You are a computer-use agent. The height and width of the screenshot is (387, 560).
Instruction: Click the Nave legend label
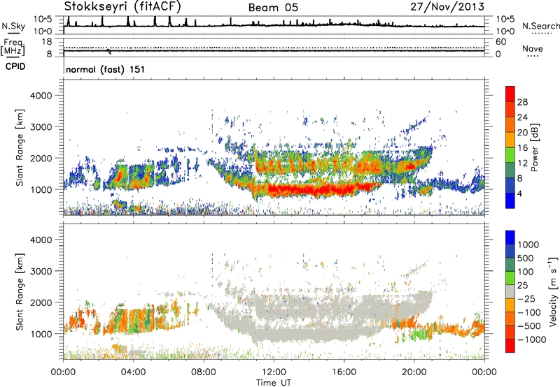coord(533,48)
